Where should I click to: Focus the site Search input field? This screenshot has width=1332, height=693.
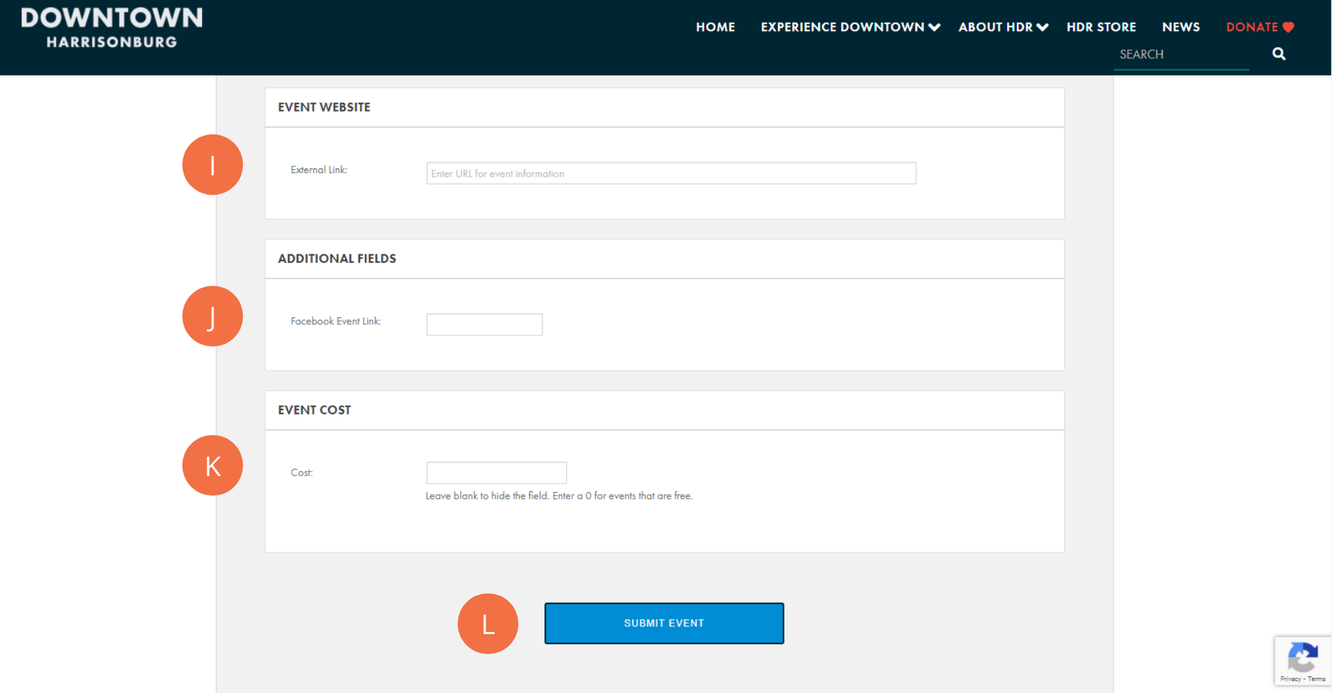(x=1181, y=54)
